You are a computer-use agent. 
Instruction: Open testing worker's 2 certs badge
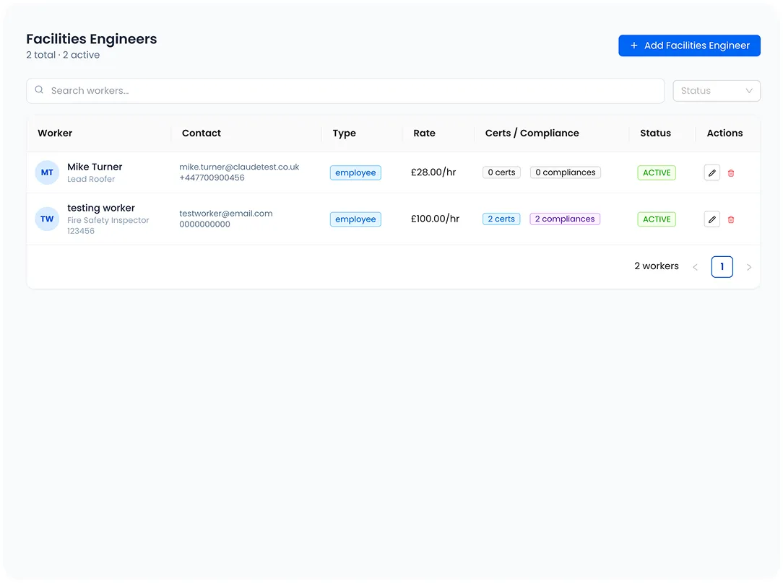[x=501, y=219]
